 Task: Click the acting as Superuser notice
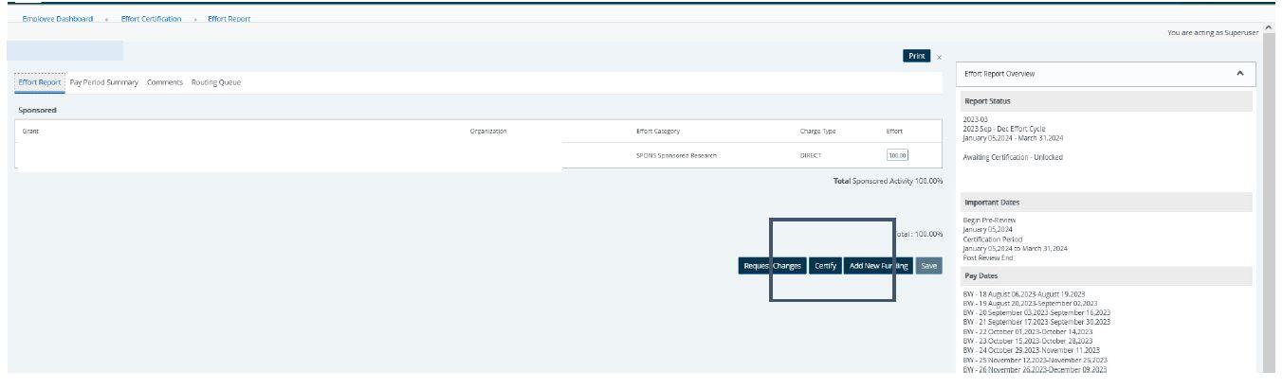pyautogui.click(x=1214, y=33)
